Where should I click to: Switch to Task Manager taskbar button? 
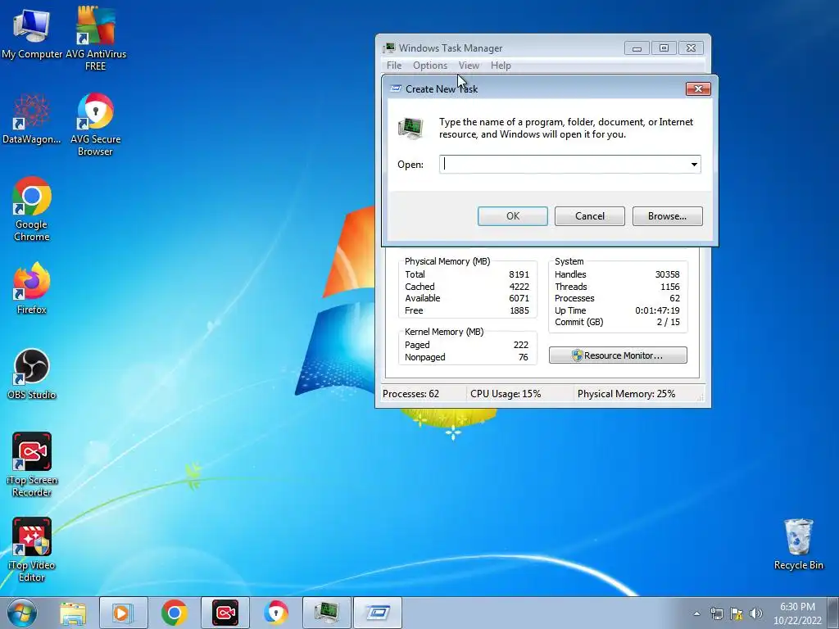click(327, 613)
